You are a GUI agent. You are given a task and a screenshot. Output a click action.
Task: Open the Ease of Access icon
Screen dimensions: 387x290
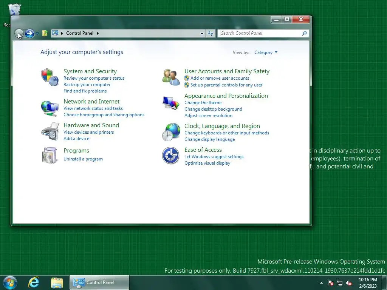point(170,155)
